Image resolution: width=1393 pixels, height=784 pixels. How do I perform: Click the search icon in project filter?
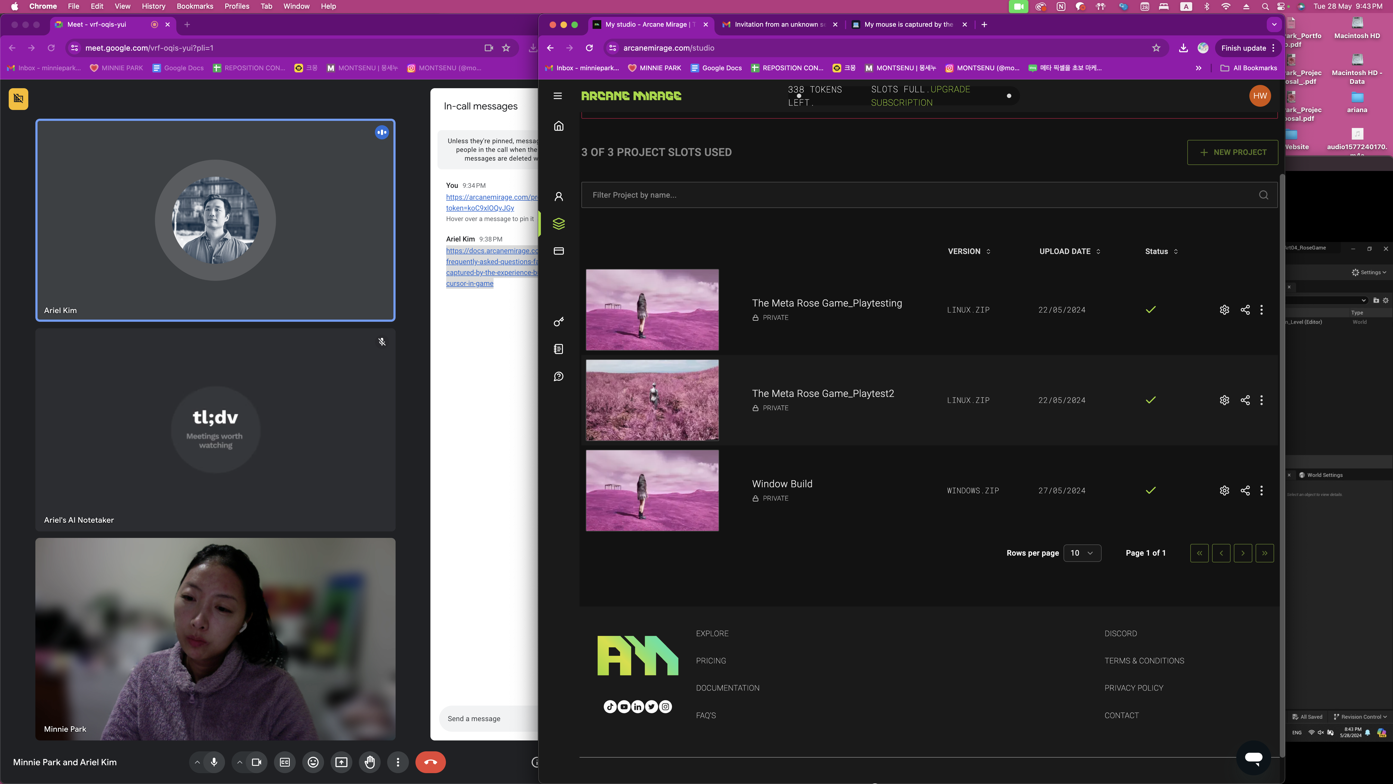point(1264,195)
